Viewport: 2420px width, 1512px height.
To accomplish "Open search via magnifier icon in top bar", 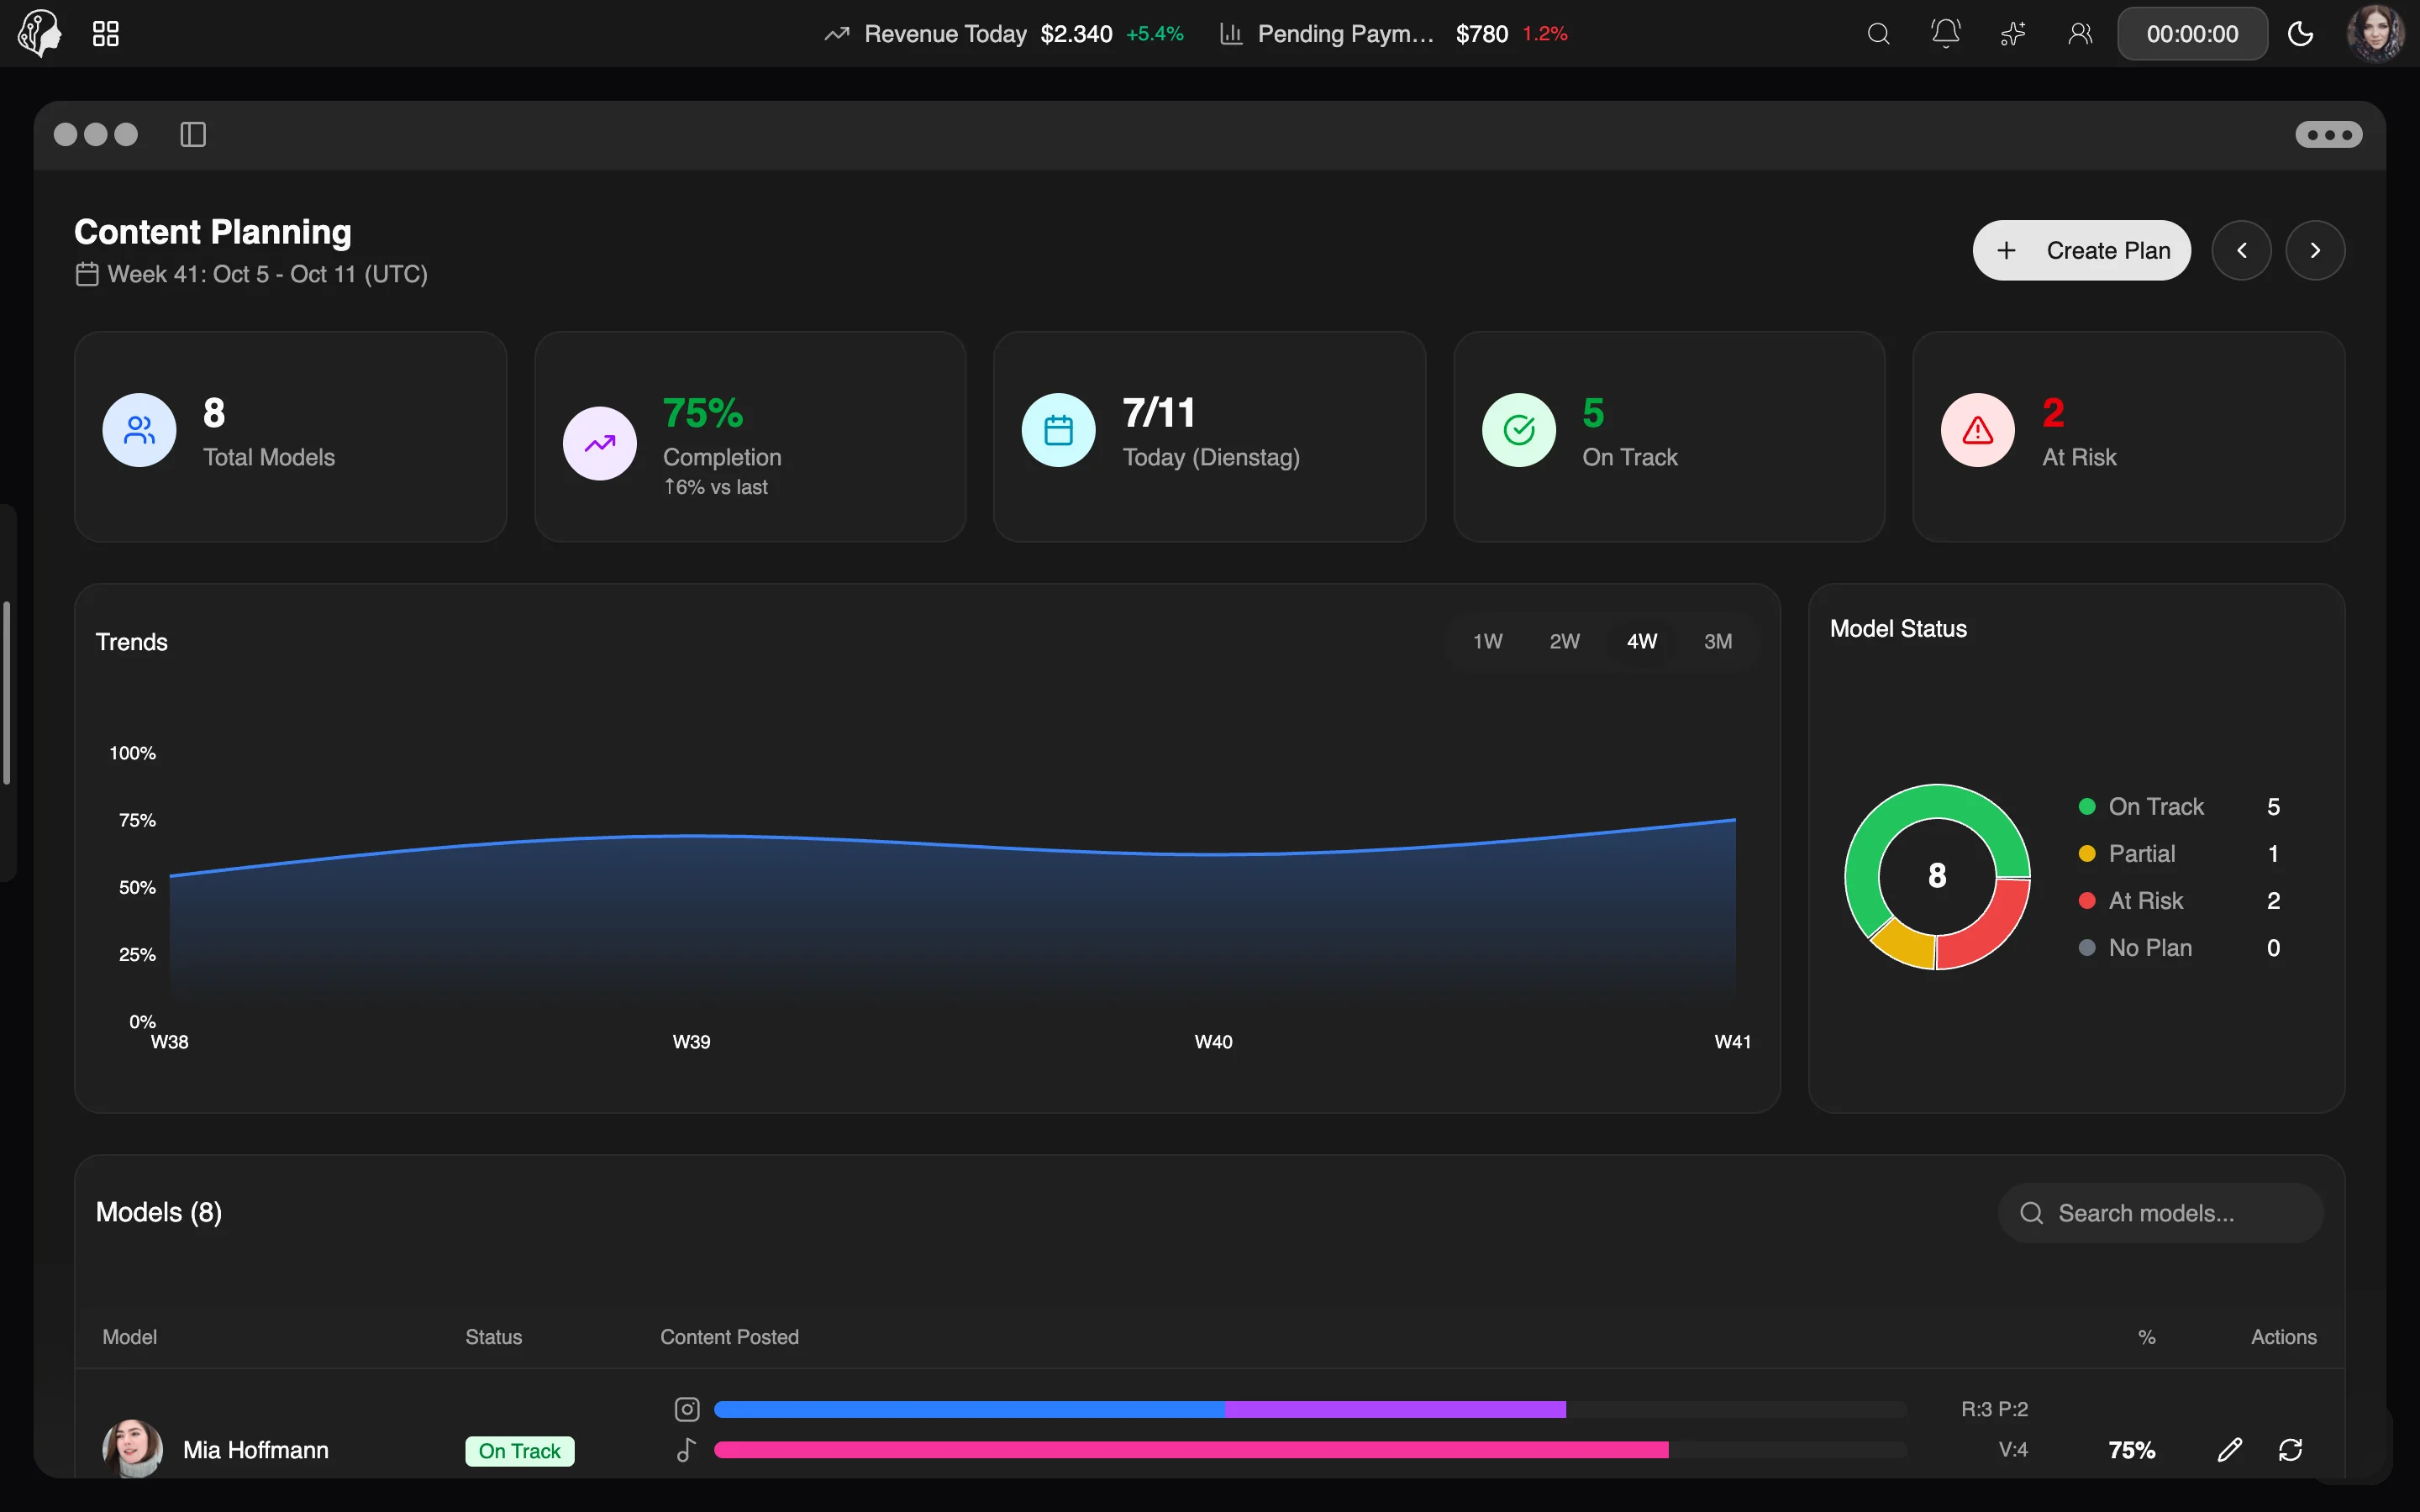I will tap(1878, 34).
